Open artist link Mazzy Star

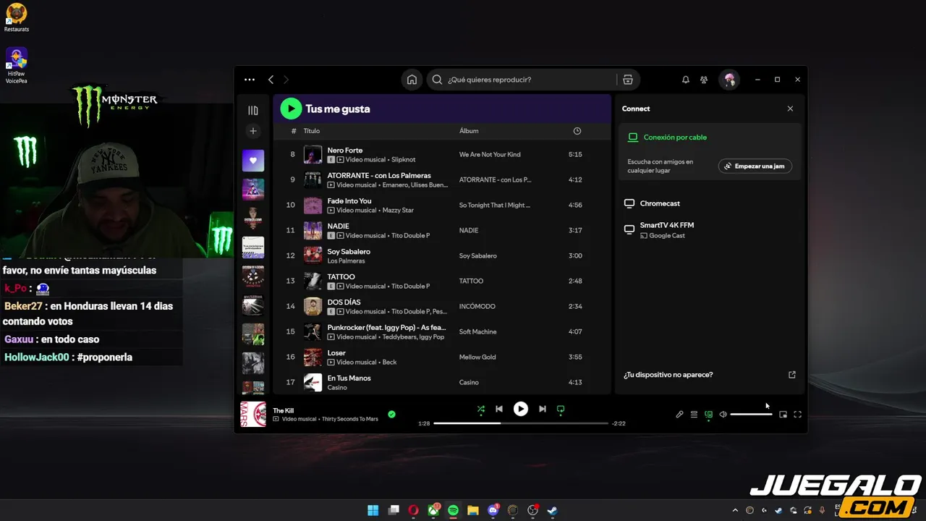[x=397, y=210]
